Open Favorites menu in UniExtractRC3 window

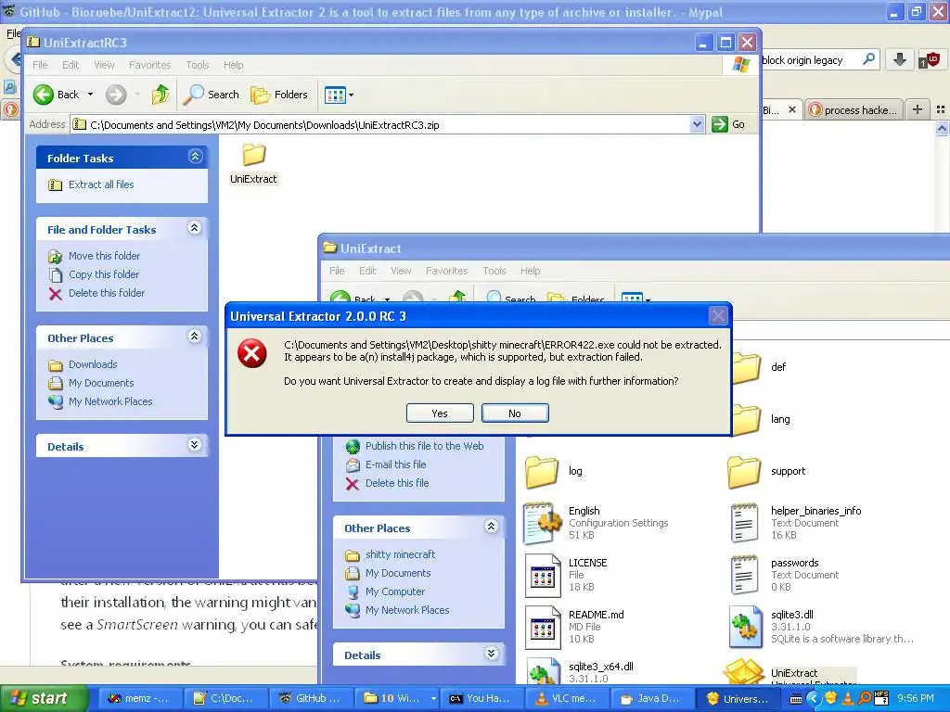[149, 65]
